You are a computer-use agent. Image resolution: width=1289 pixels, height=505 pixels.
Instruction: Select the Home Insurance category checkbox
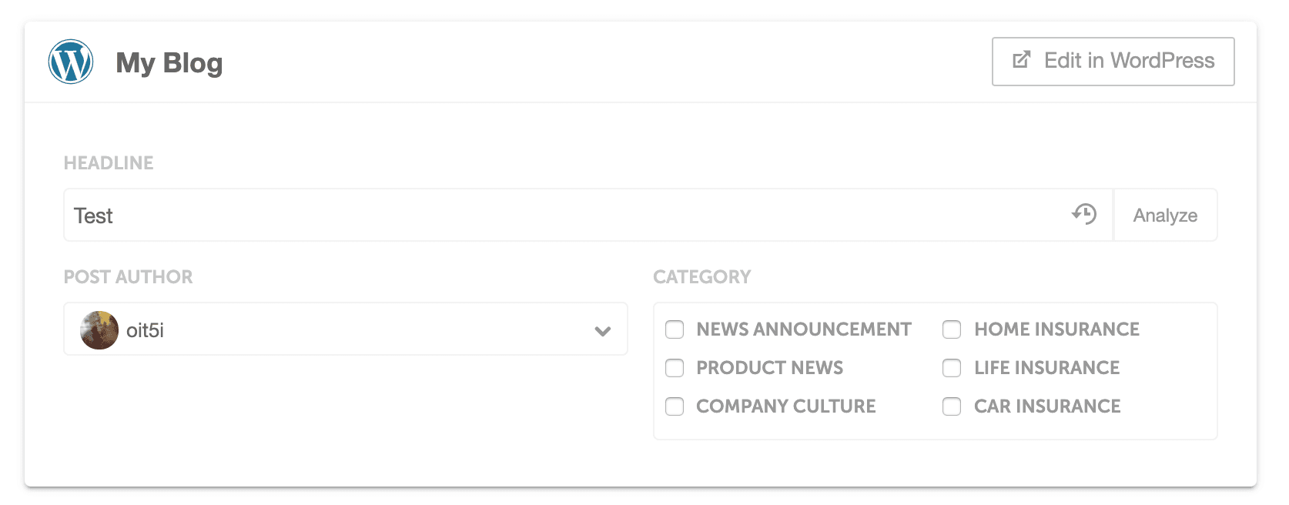(952, 329)
